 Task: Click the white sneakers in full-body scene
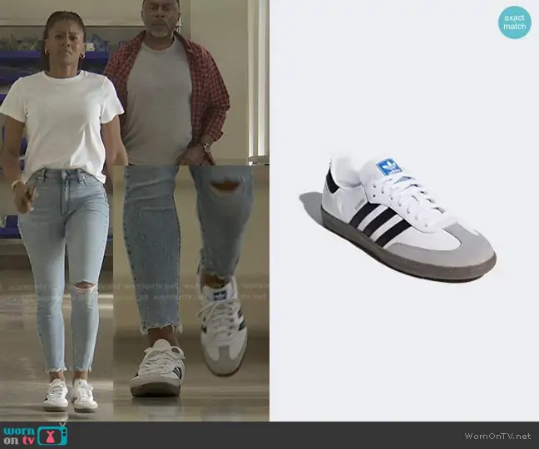coord(71,395)
